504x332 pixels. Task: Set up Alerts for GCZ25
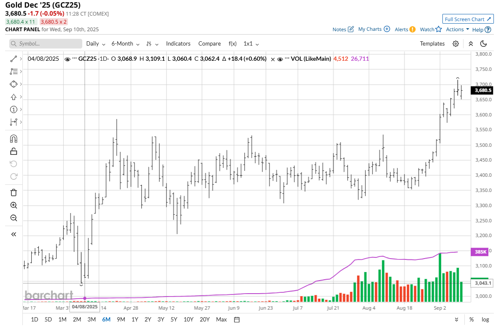tap(405, 29)
